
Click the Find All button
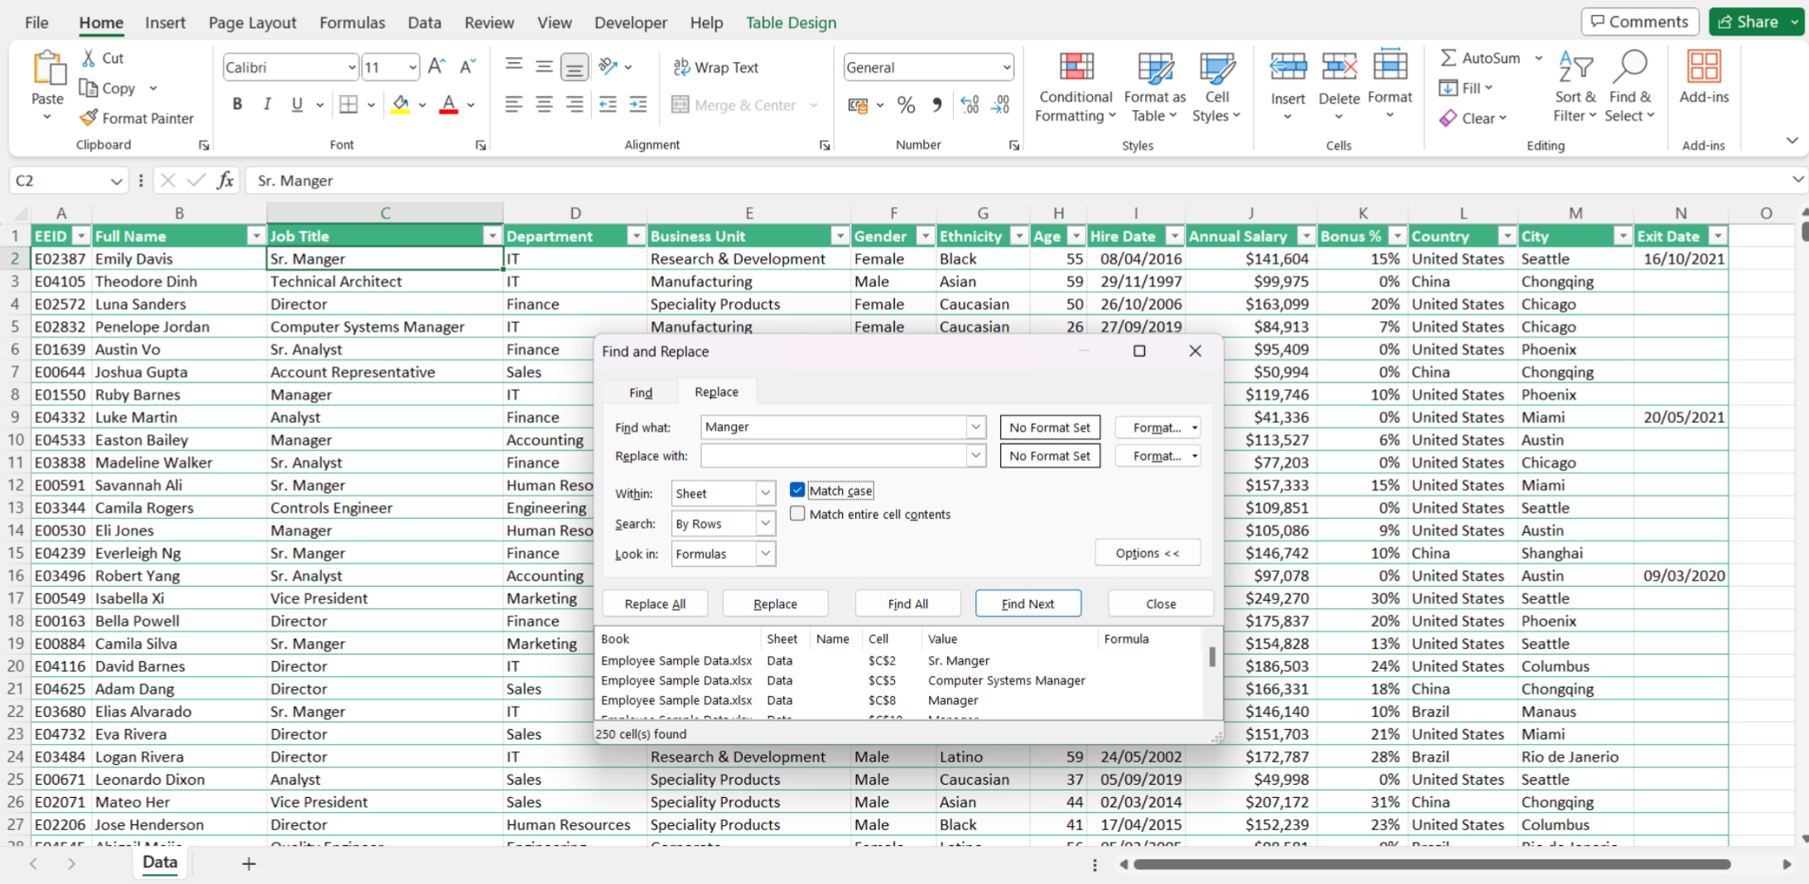tap(907, 603)
